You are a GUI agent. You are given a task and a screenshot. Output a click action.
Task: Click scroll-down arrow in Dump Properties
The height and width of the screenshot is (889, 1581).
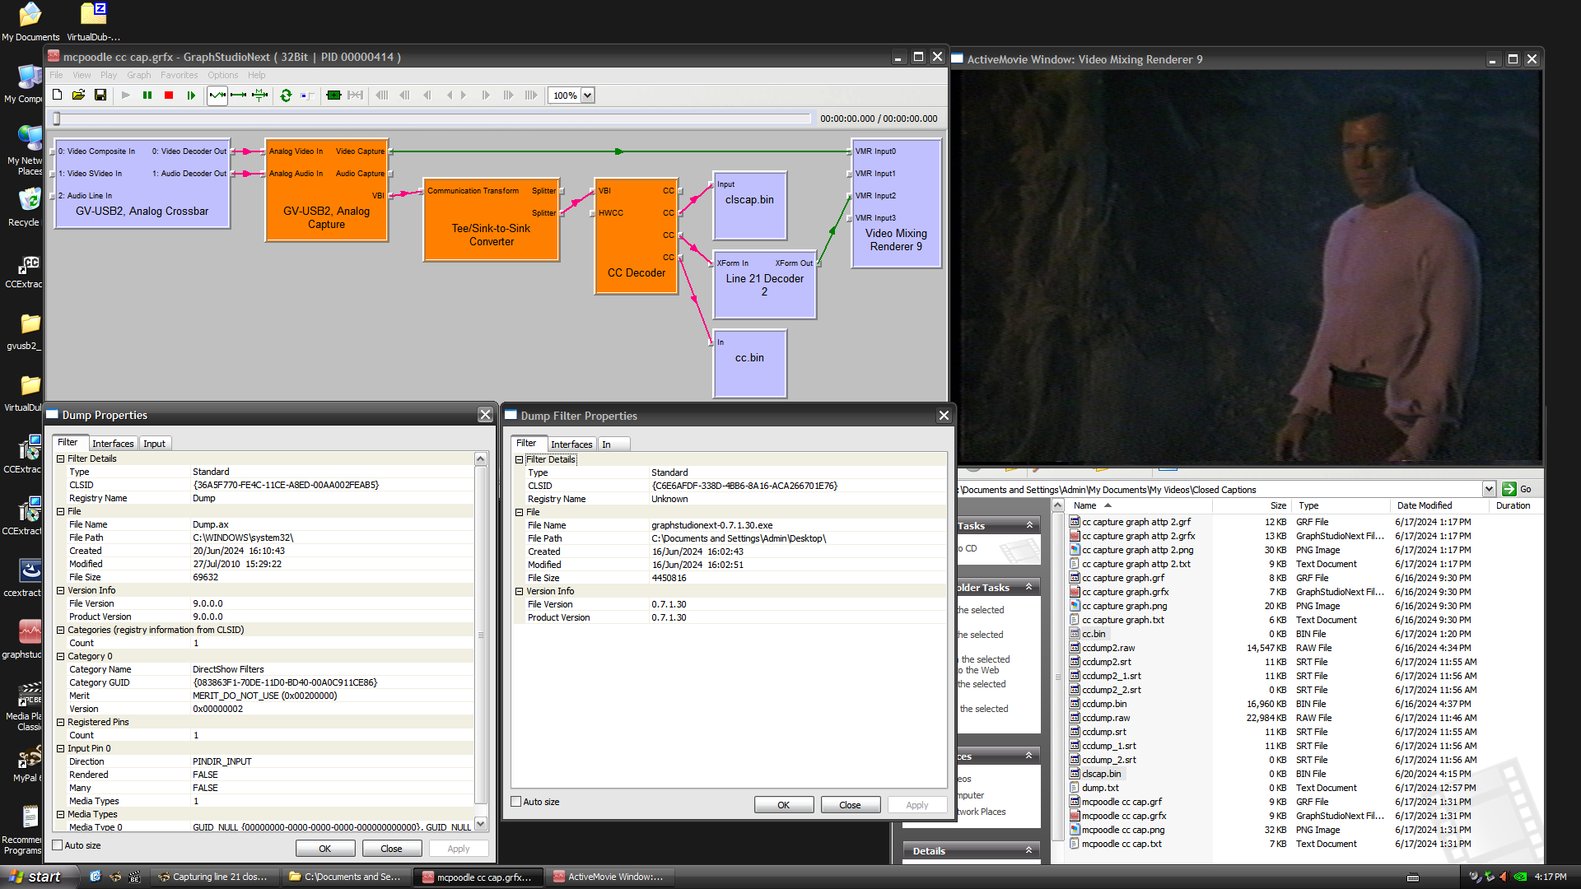tap(481, 824)
